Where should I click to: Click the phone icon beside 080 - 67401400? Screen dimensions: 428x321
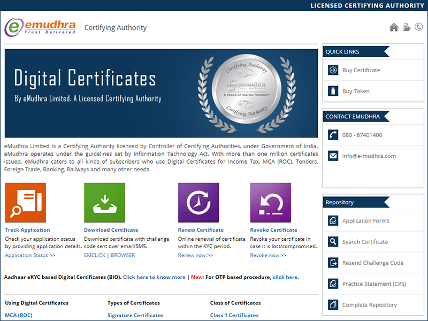point(333,135)
